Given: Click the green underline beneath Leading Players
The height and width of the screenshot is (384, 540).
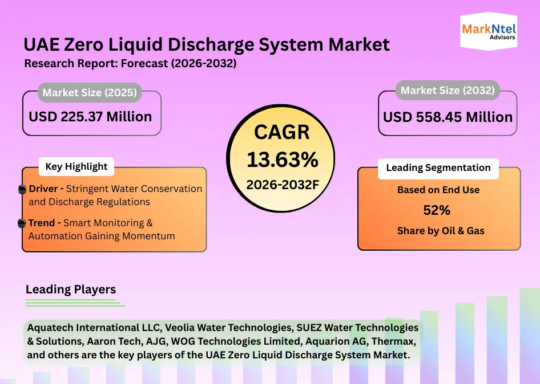Looking at the screenshot, I should (75, 303).
